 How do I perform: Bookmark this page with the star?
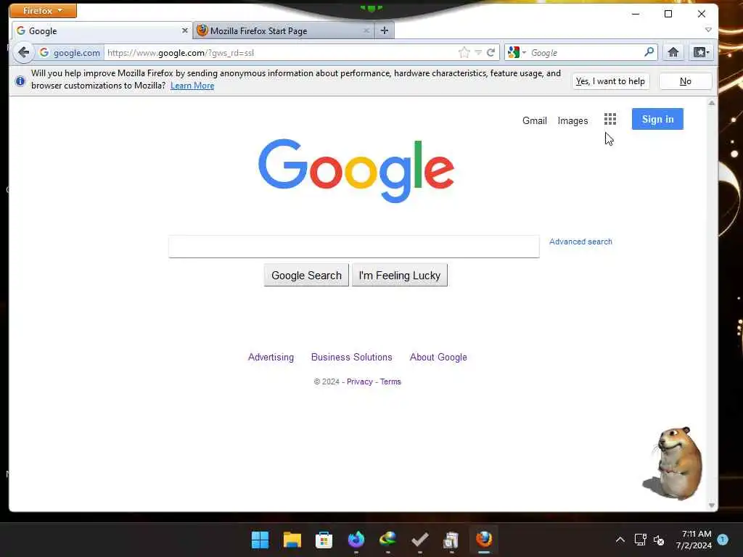pyautogui.click(x=464, y=52)
